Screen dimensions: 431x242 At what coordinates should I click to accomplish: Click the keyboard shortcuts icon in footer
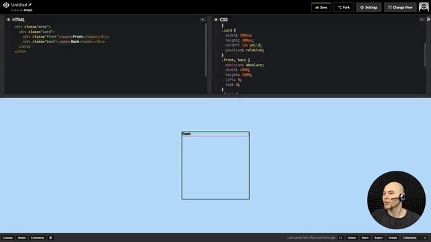click(x=51, y=237)
